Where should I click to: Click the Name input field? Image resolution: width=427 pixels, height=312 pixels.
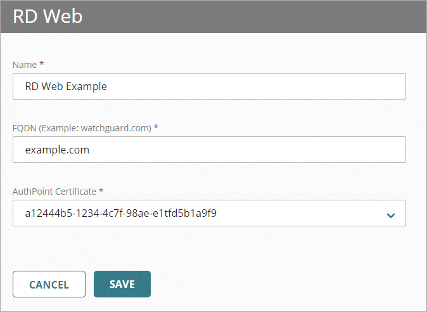click(209, 86)
